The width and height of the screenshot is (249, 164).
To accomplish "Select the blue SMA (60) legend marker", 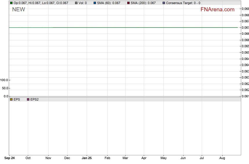I will pyautogui.click(x=95, y=3).
